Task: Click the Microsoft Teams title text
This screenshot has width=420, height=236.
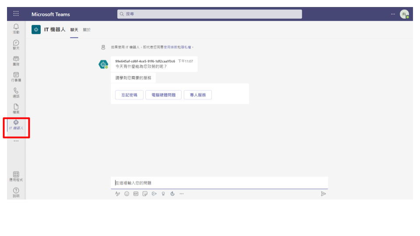Action: pos(51,14)
